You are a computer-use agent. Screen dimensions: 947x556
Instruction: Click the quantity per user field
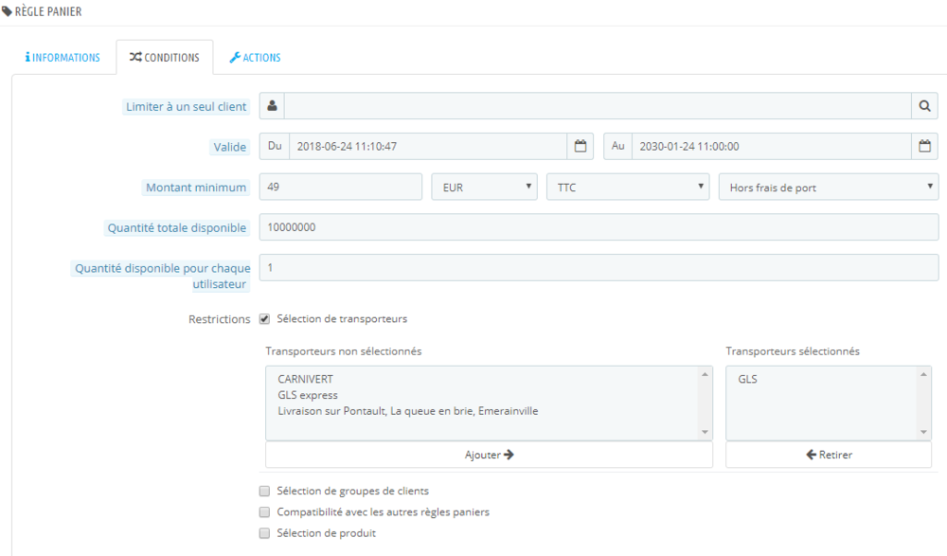(x=599, y=267)
